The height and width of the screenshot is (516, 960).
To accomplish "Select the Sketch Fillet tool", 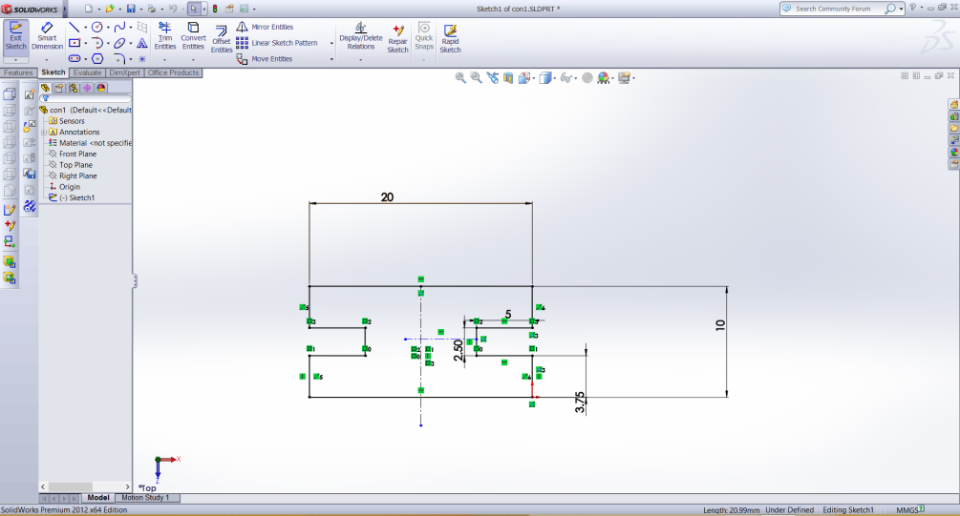I will tap(120, 59).
